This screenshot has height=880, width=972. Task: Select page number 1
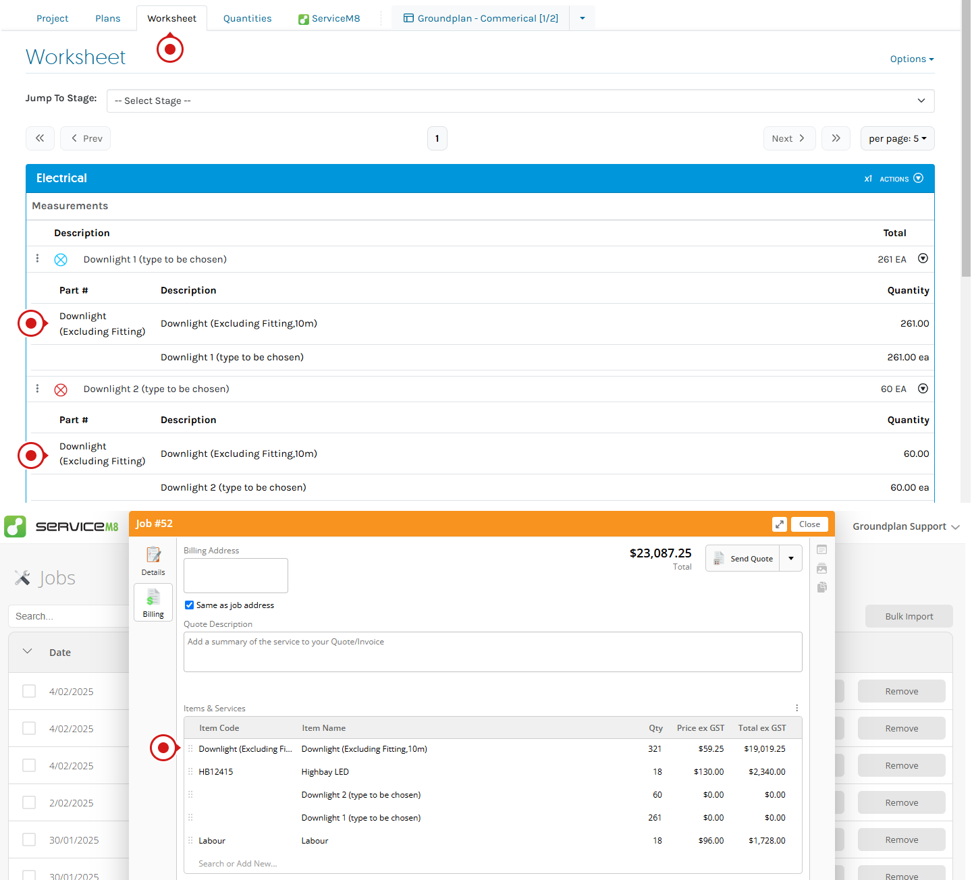pos(437,138)
